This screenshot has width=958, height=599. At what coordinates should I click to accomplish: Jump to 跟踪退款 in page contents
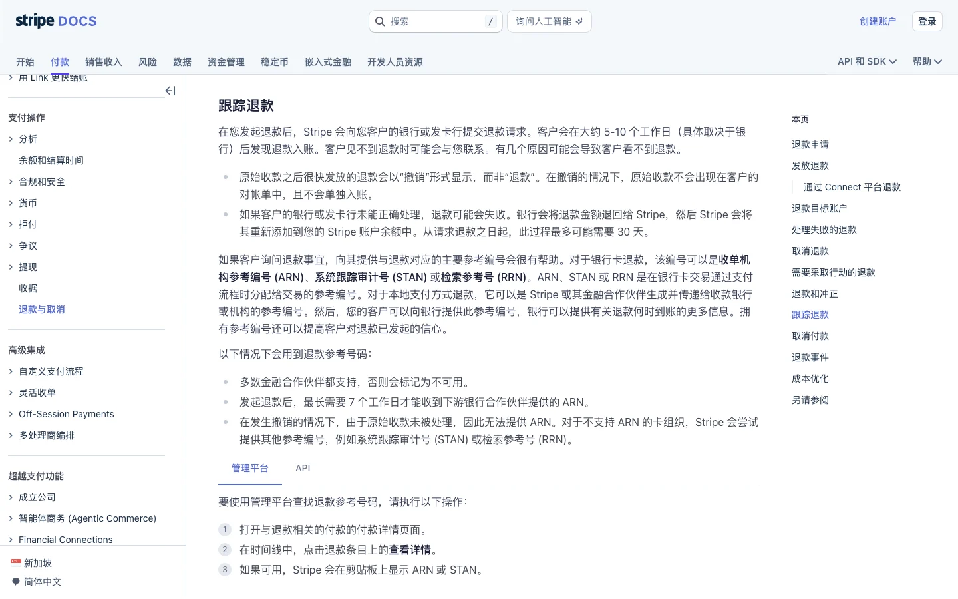coord(810,315)
